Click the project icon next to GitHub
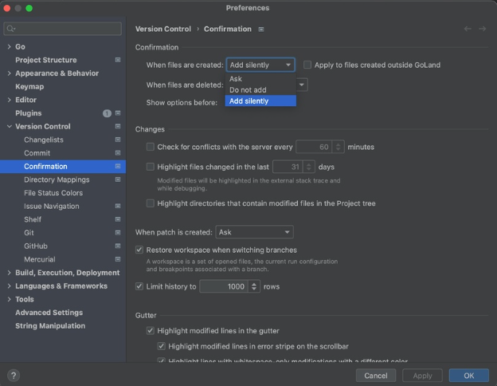Screen dimensions: 497x386 click(x=118, y=246)
